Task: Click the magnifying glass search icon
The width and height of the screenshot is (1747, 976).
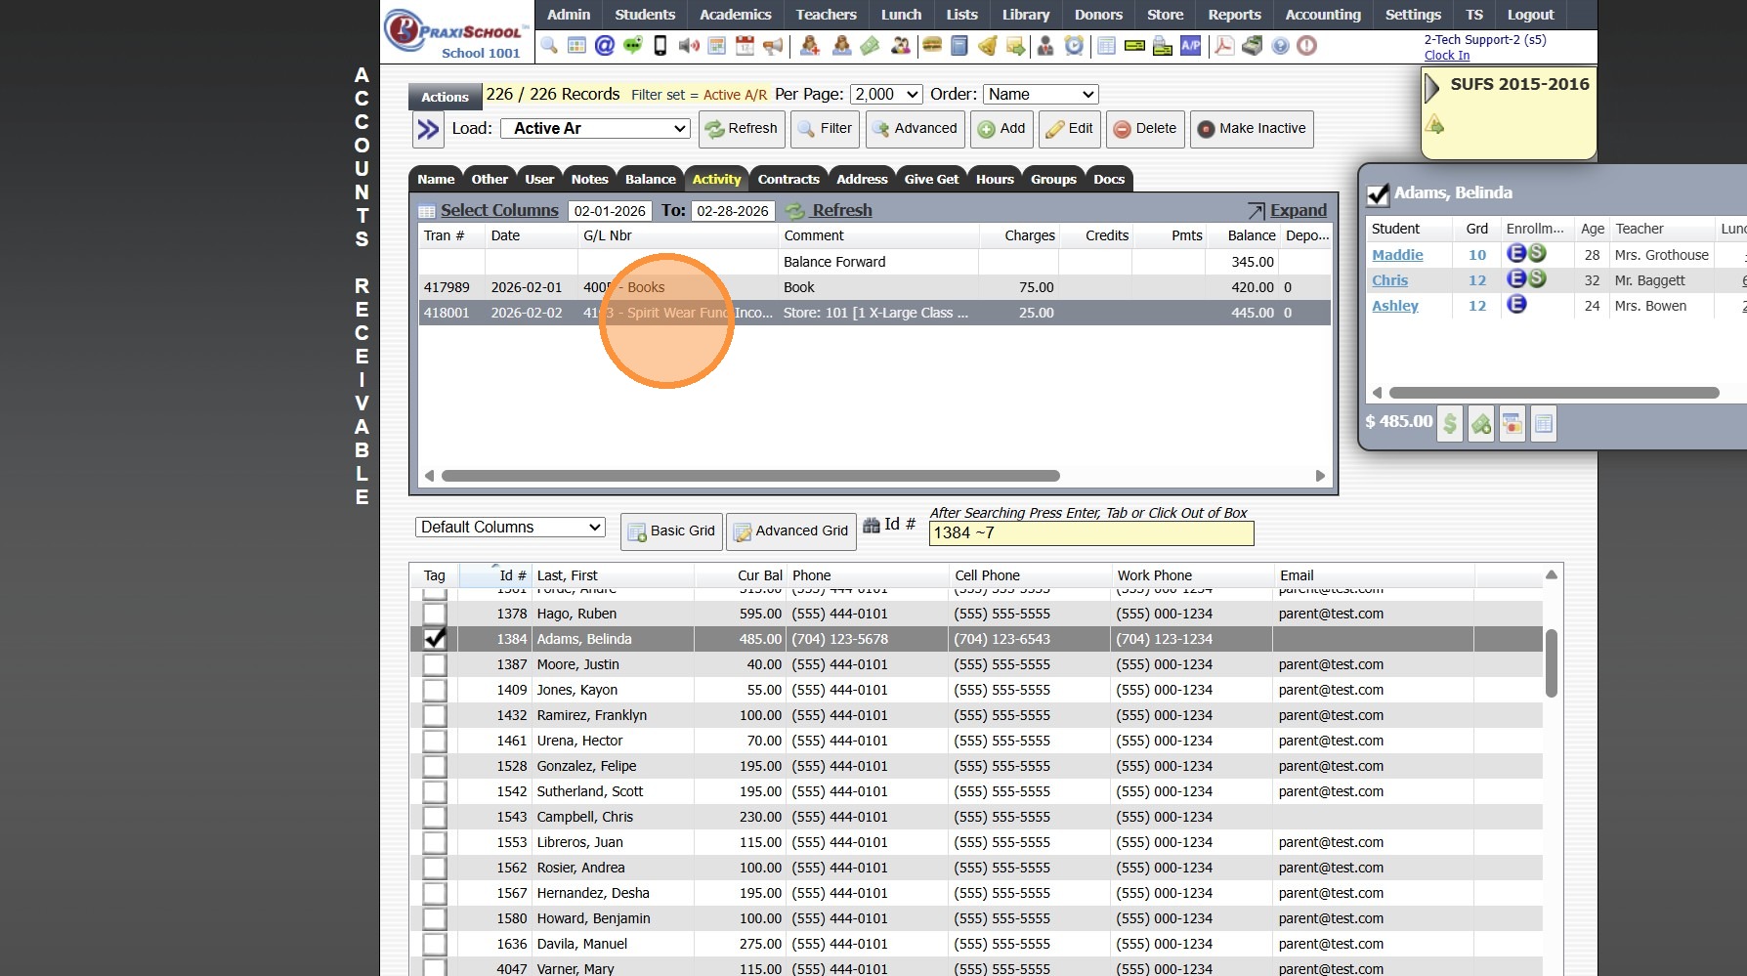Action: pos(549,46)
